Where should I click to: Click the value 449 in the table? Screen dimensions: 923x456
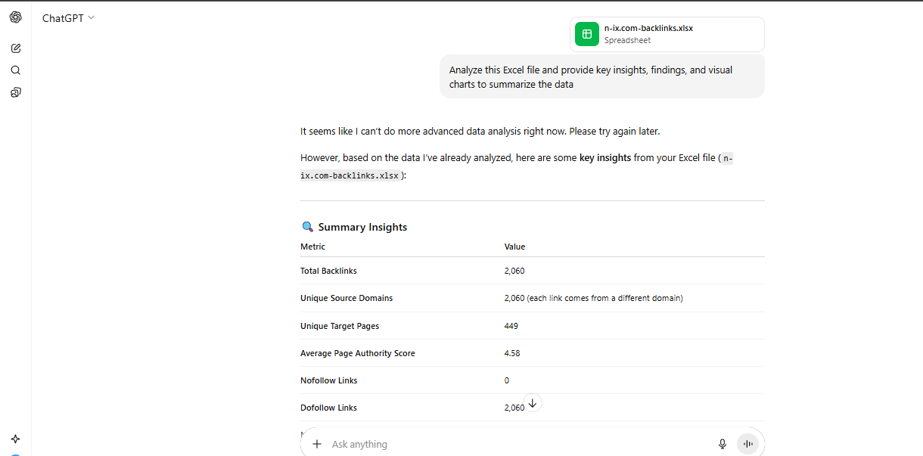click(x=511, y=326)
